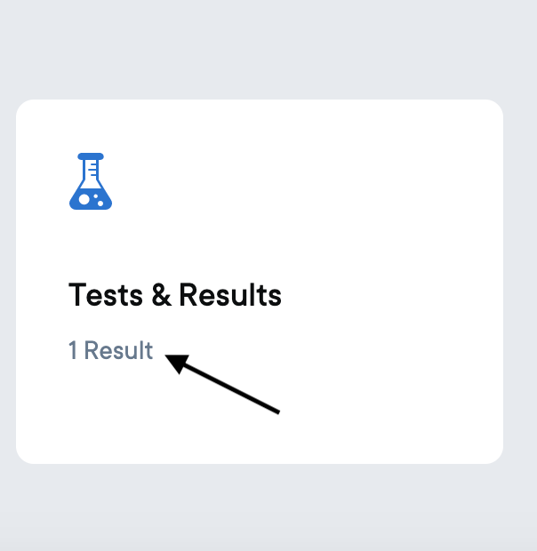Select the "Results" word in the title
Viewport: 537px width, 551px height.
pos(230,295)
